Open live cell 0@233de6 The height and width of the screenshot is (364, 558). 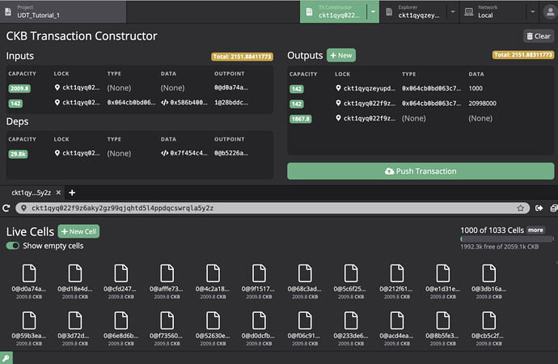point(350,328)
